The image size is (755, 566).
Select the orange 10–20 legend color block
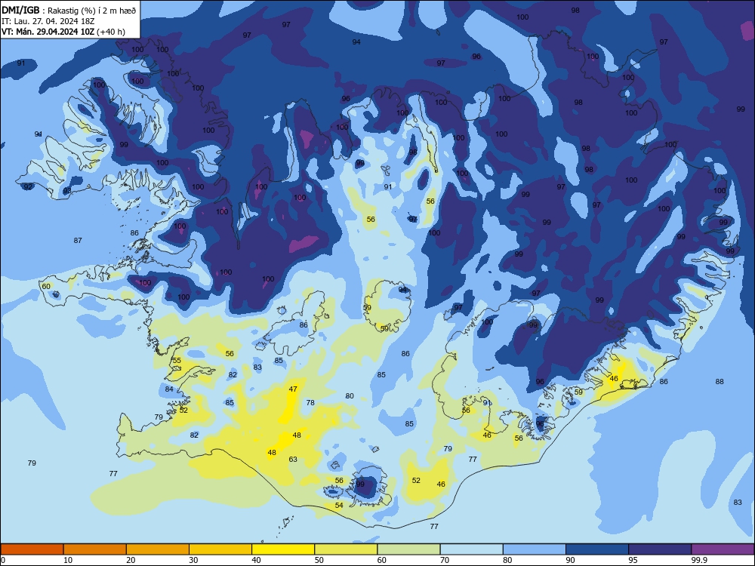point(95,549)
